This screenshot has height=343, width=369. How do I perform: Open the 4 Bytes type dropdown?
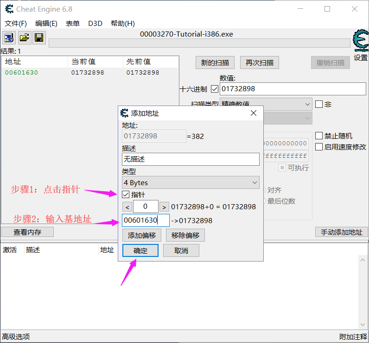[191, 183]
